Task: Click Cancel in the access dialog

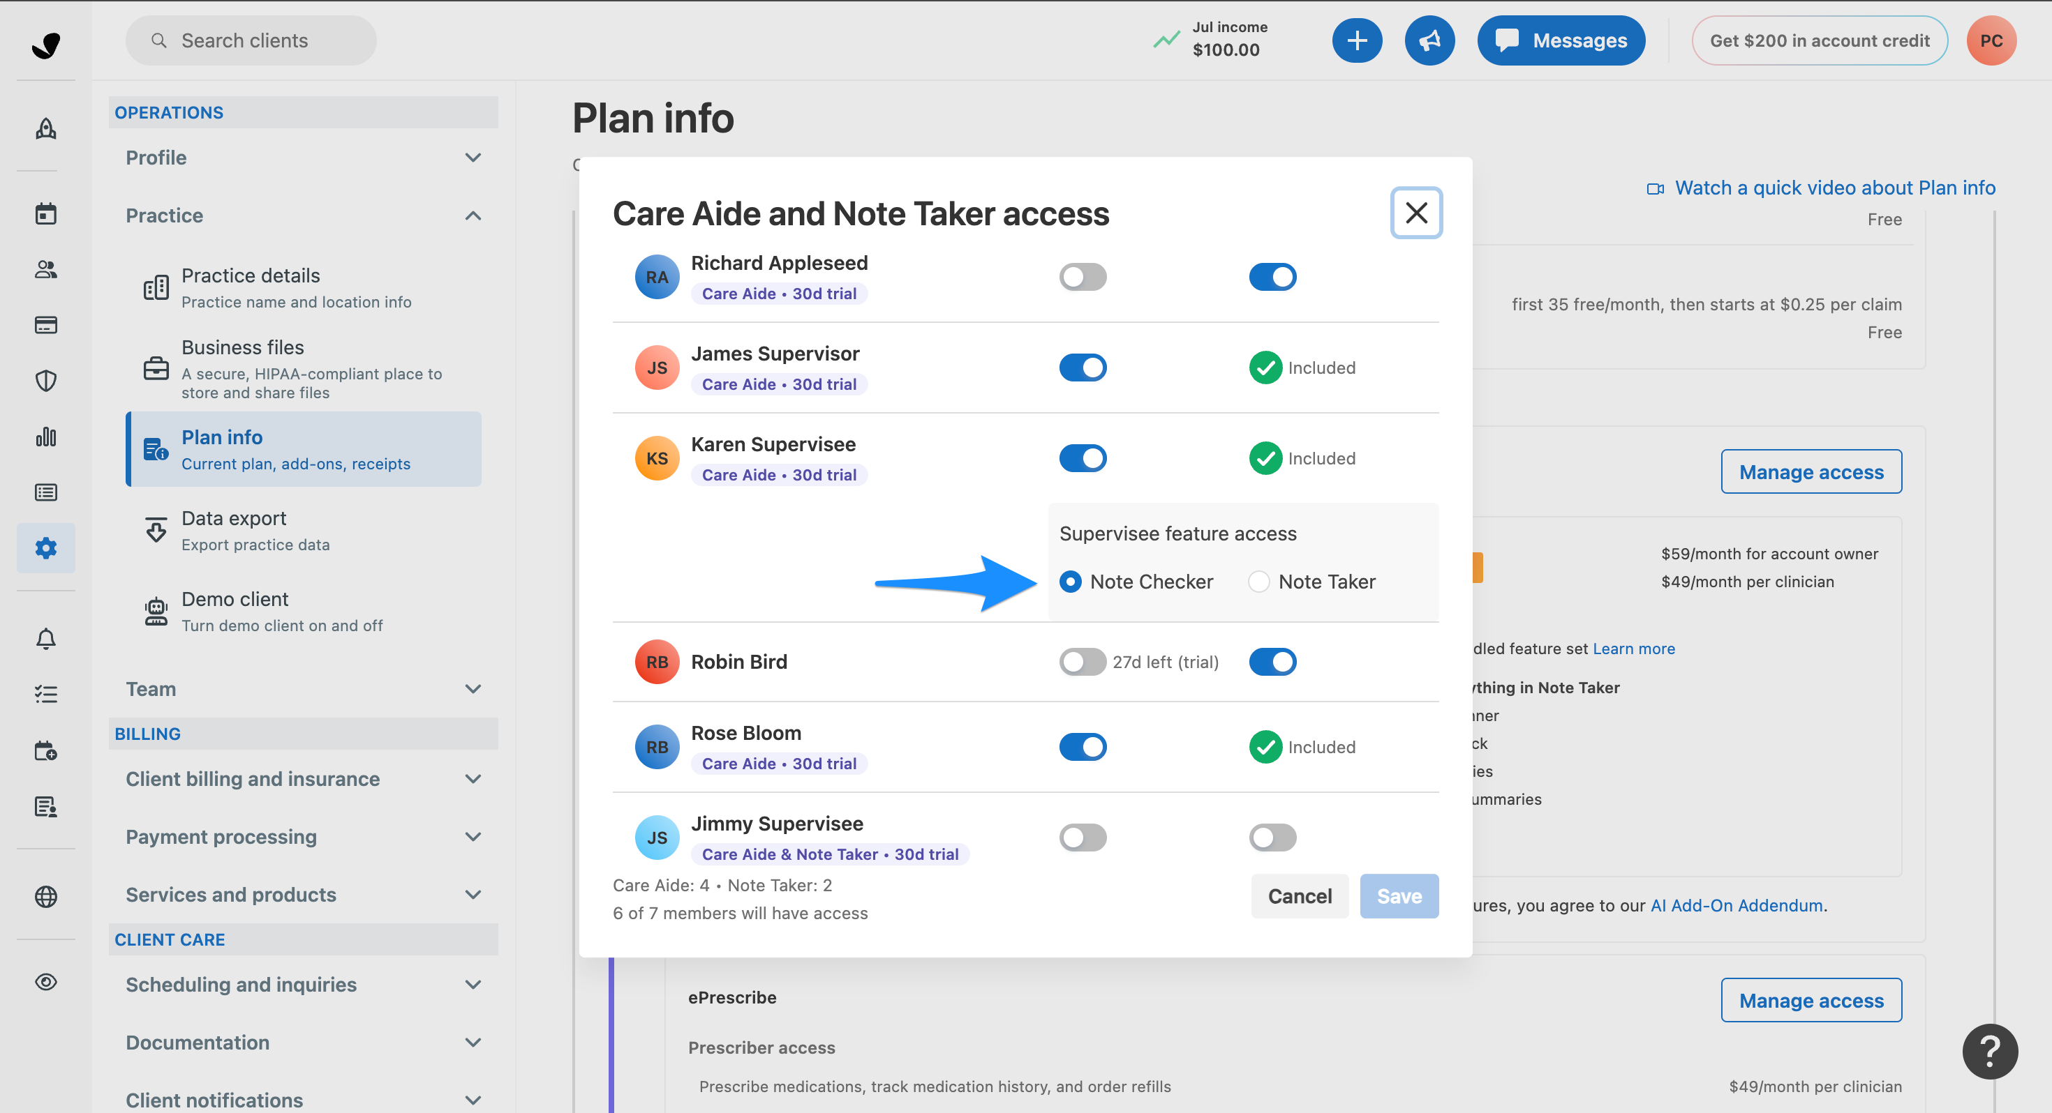Action: [x=1299, y=896]
